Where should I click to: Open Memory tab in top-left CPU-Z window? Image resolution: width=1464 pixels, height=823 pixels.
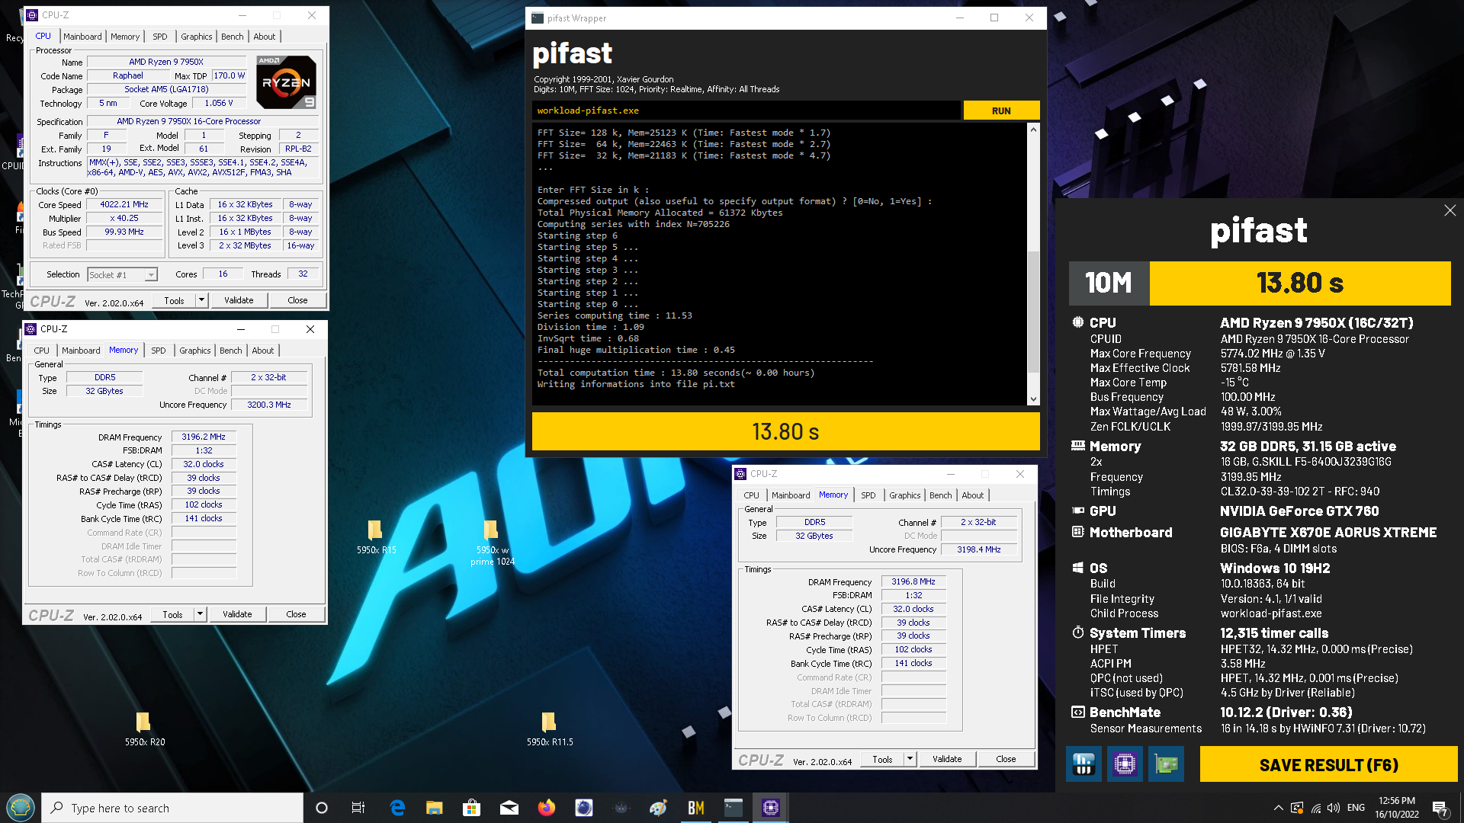pos(125,37)
